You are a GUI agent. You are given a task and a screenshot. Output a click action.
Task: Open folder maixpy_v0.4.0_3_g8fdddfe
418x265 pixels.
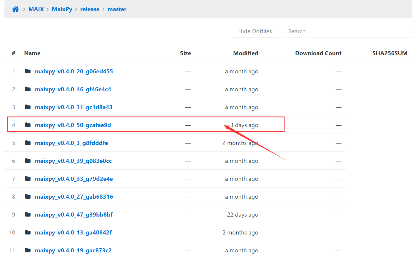pyautogui.click(x=71, y=143)
